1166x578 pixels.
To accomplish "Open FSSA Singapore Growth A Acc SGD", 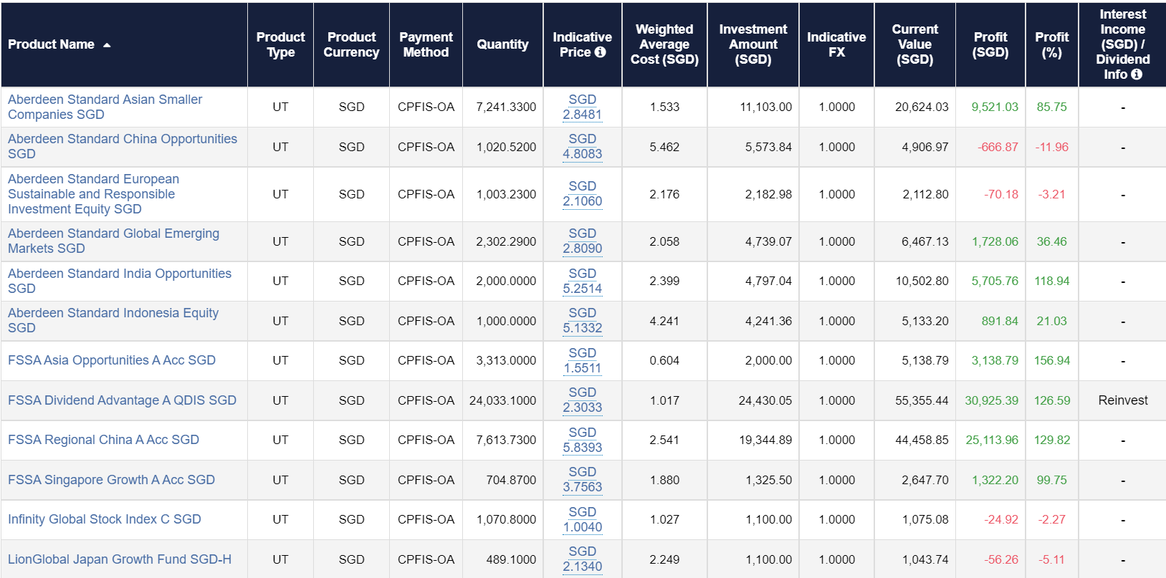I will point(111,480).
